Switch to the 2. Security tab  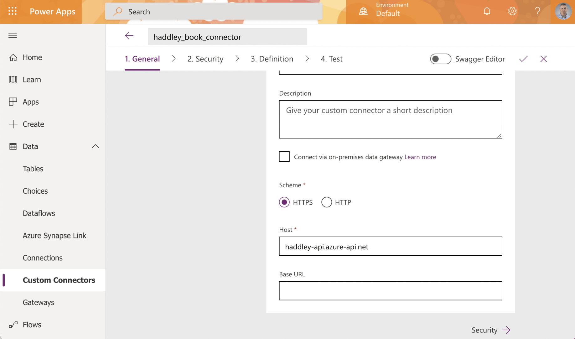[x=205, y=59]
